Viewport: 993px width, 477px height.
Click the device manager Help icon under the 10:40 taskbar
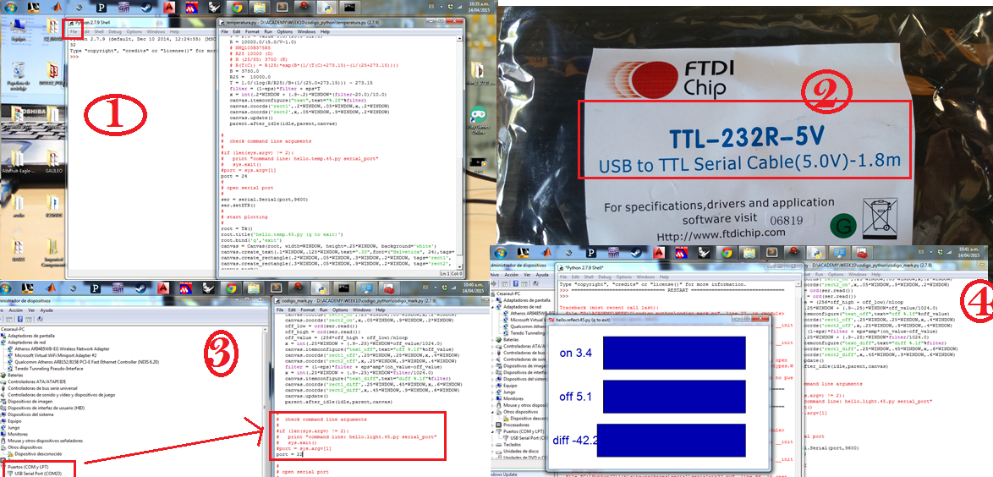[x=19, y=319]
